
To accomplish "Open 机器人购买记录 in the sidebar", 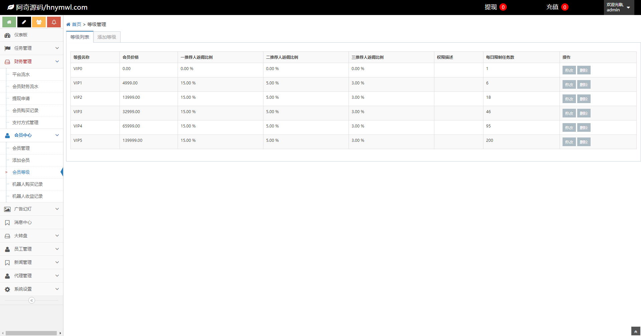I will pyautogui.click(x=27, y=184).
